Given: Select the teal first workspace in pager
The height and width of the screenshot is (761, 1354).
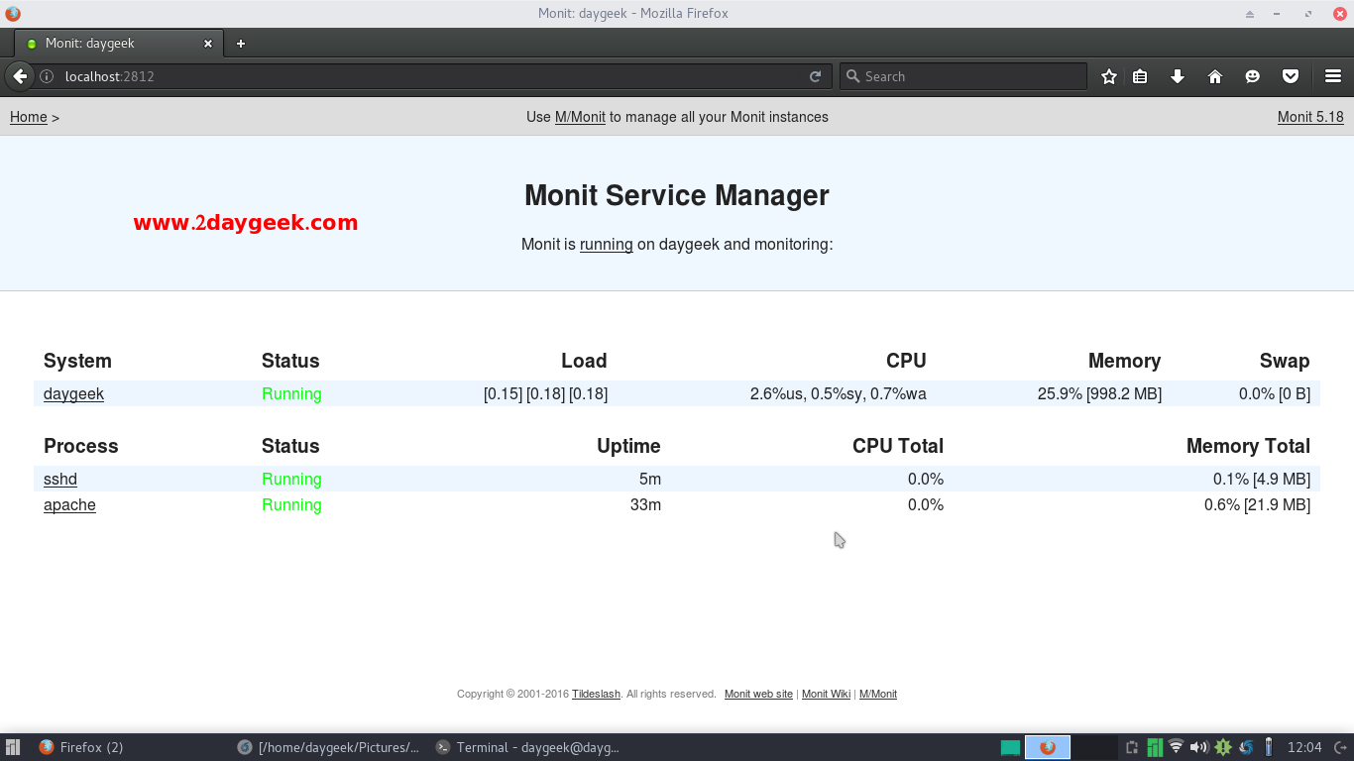Looking at the screenshot, I should point(1010,747).
